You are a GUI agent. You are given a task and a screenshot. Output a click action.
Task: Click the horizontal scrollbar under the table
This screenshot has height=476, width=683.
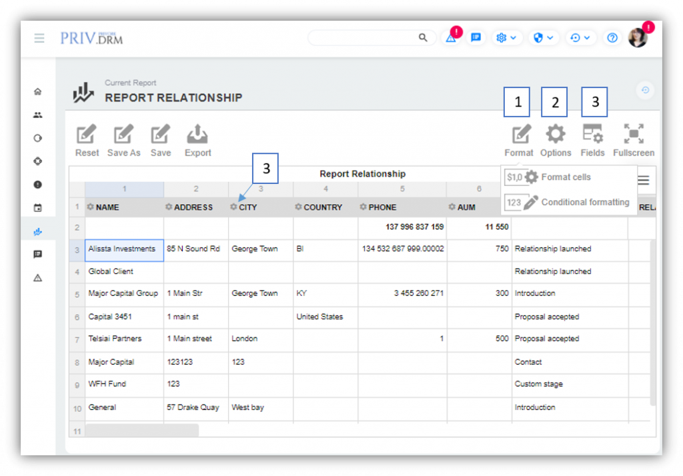(141, 431)
